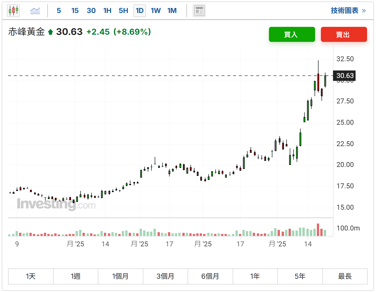Show the 1年 range

click(x=255, y=276)
